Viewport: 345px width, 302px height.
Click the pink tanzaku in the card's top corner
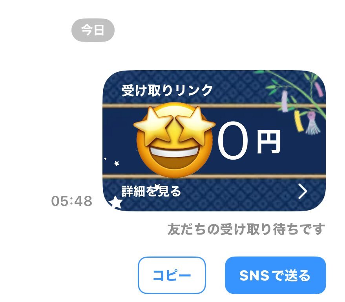pyautogui.click(x=319, y=89)
